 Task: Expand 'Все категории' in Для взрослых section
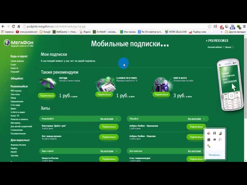click(x=195, y=151)
